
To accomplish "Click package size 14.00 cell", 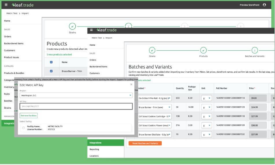I will click(191, 107).
